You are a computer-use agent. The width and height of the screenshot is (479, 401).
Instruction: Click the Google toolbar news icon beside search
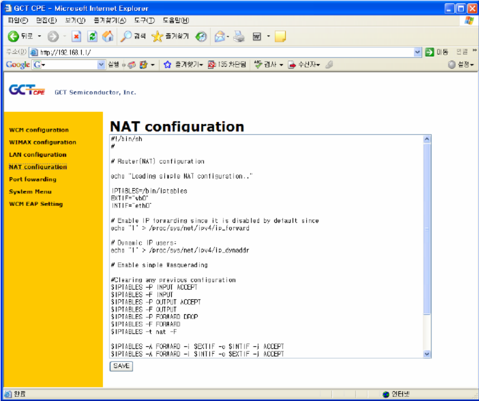[132, 64]
